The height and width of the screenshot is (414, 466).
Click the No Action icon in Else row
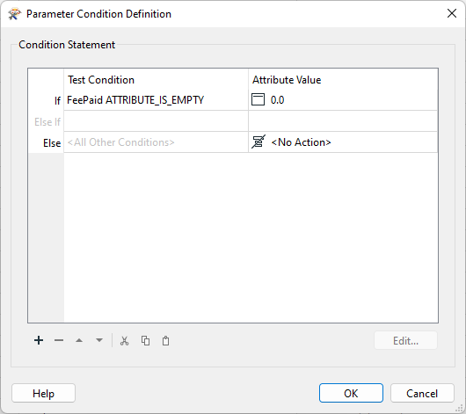click(258, 142)
